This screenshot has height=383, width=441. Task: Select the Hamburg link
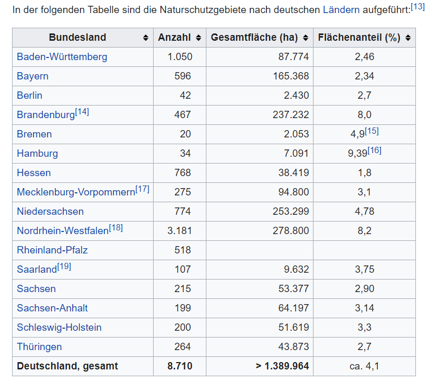(x=37, y=154)
